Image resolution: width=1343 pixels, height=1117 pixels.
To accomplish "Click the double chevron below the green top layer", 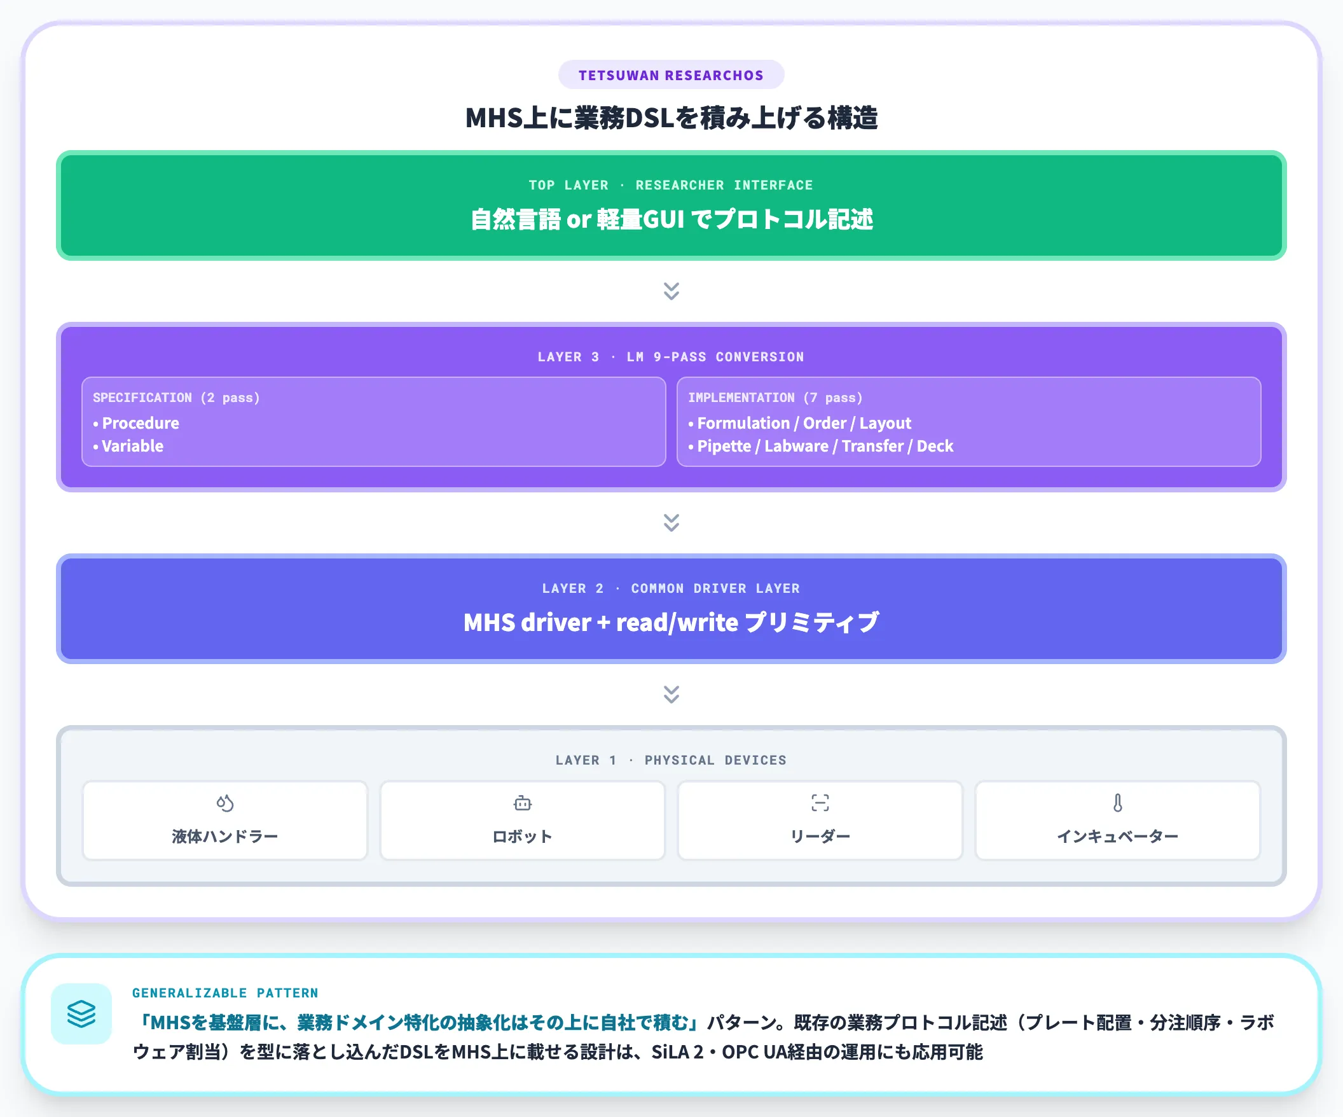I will point(671,291).
